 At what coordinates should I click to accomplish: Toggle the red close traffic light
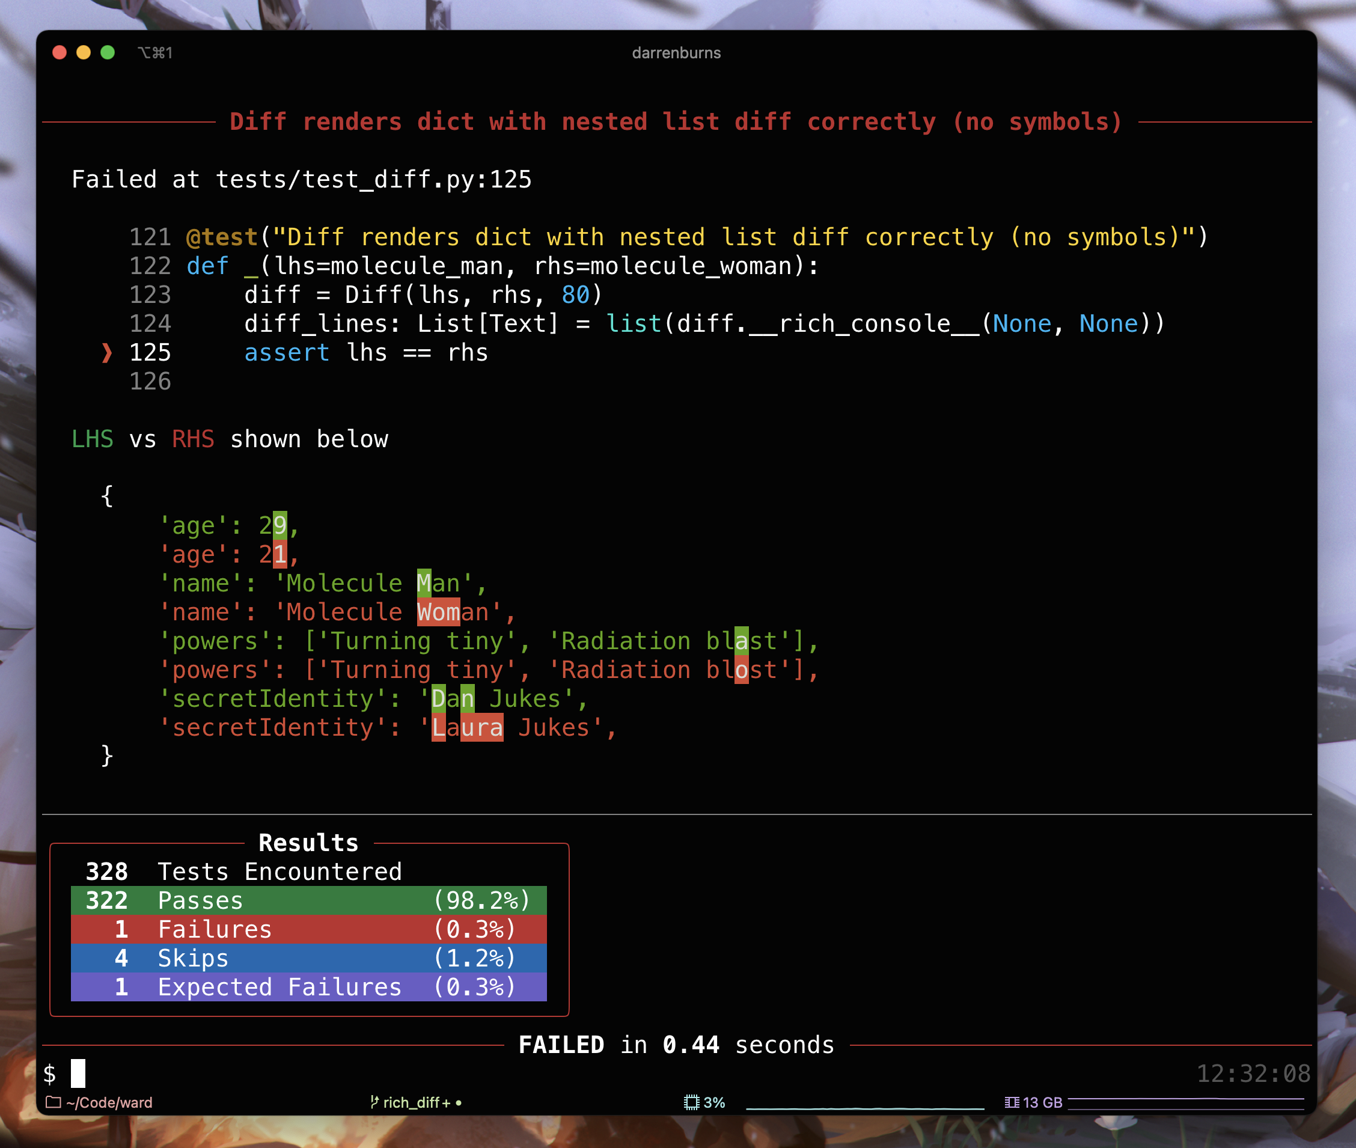[60, 53]
